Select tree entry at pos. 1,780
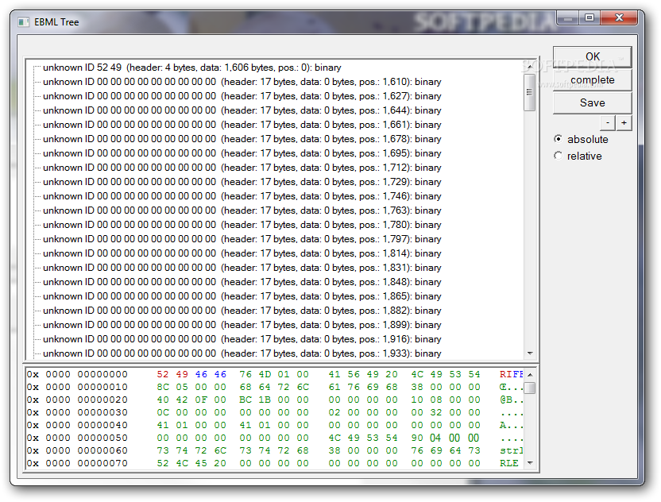This screenshot has width=661, height=502. click(x=242, y=225)
